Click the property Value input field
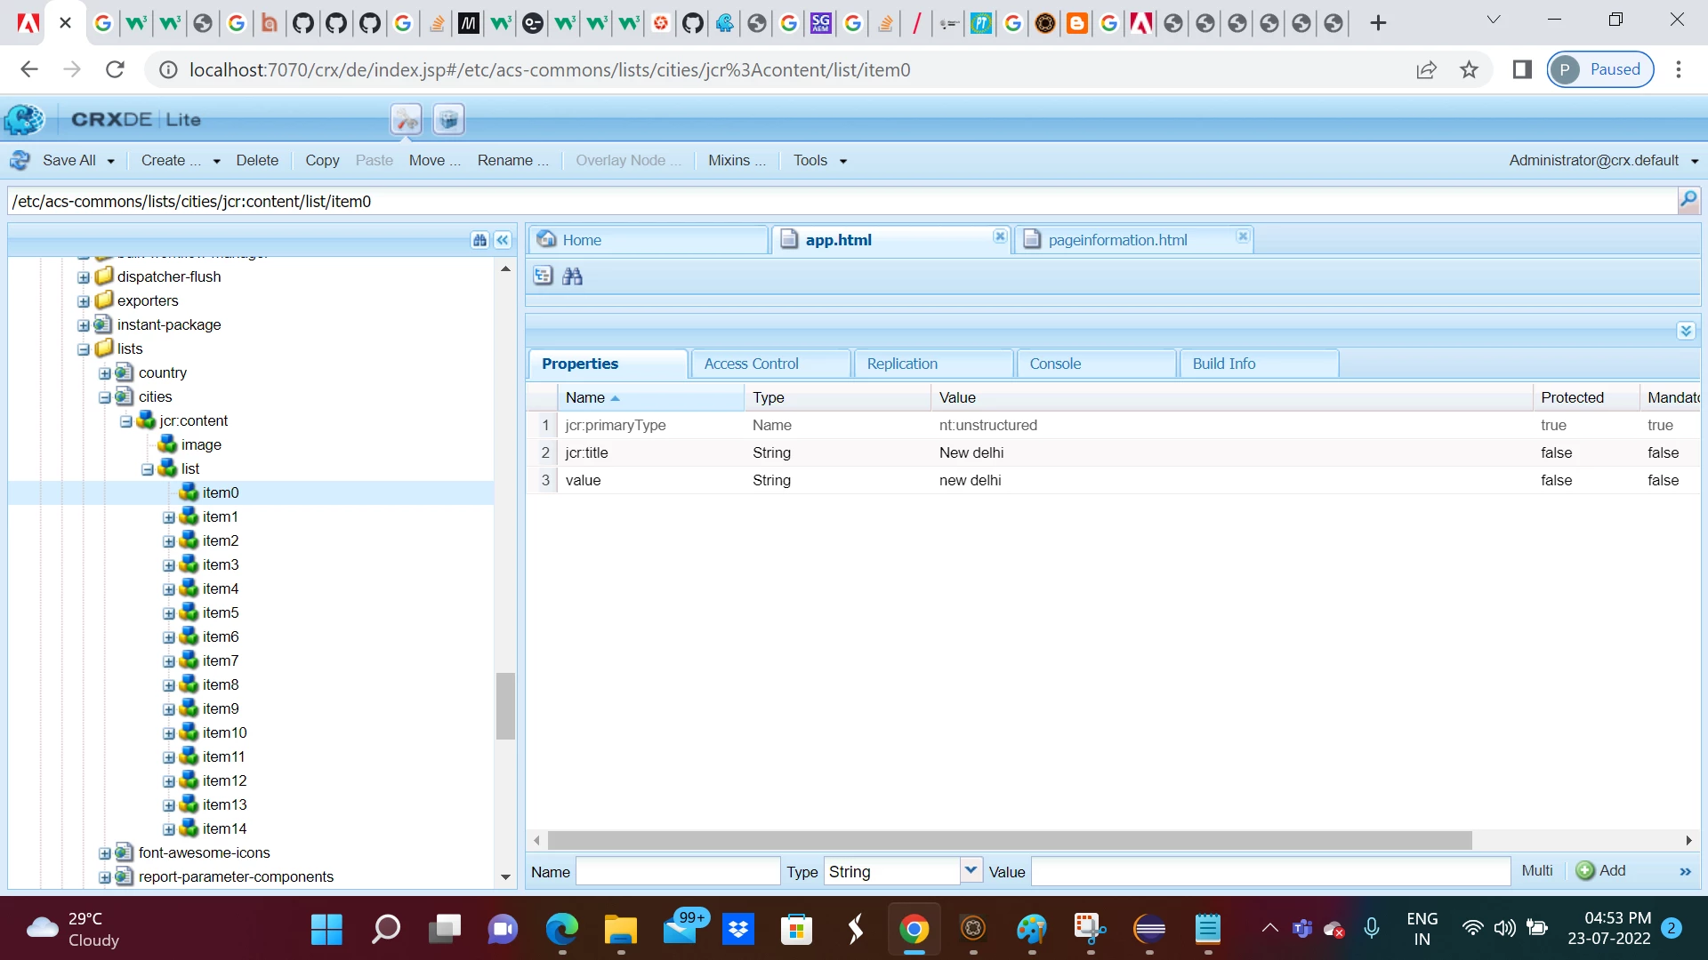 (1270, 871)
